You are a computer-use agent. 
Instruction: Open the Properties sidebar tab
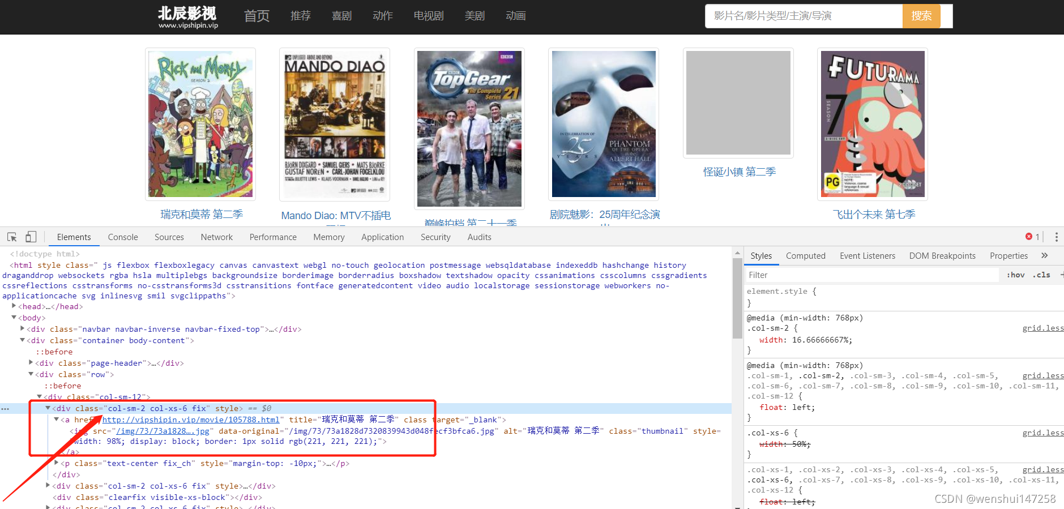(1009, 256)
